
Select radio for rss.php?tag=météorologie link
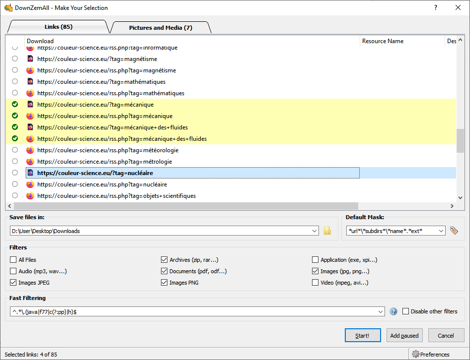[15, 150]
